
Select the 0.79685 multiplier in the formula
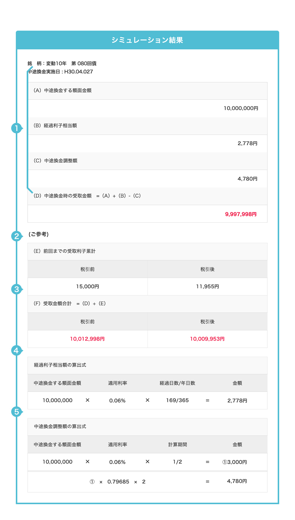118,482
